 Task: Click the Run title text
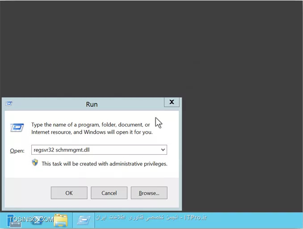coord(92,104)
